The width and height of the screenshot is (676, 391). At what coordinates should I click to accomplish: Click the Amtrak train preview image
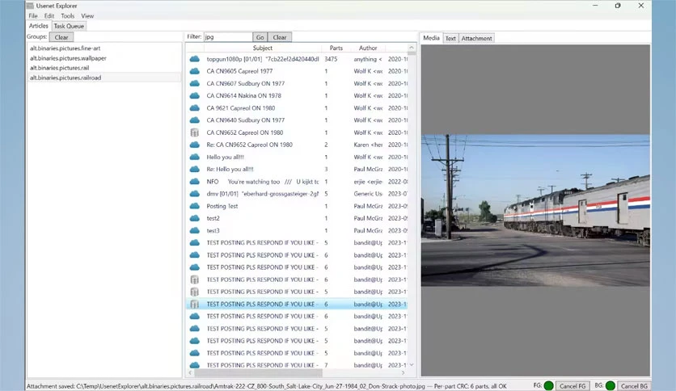535,211
